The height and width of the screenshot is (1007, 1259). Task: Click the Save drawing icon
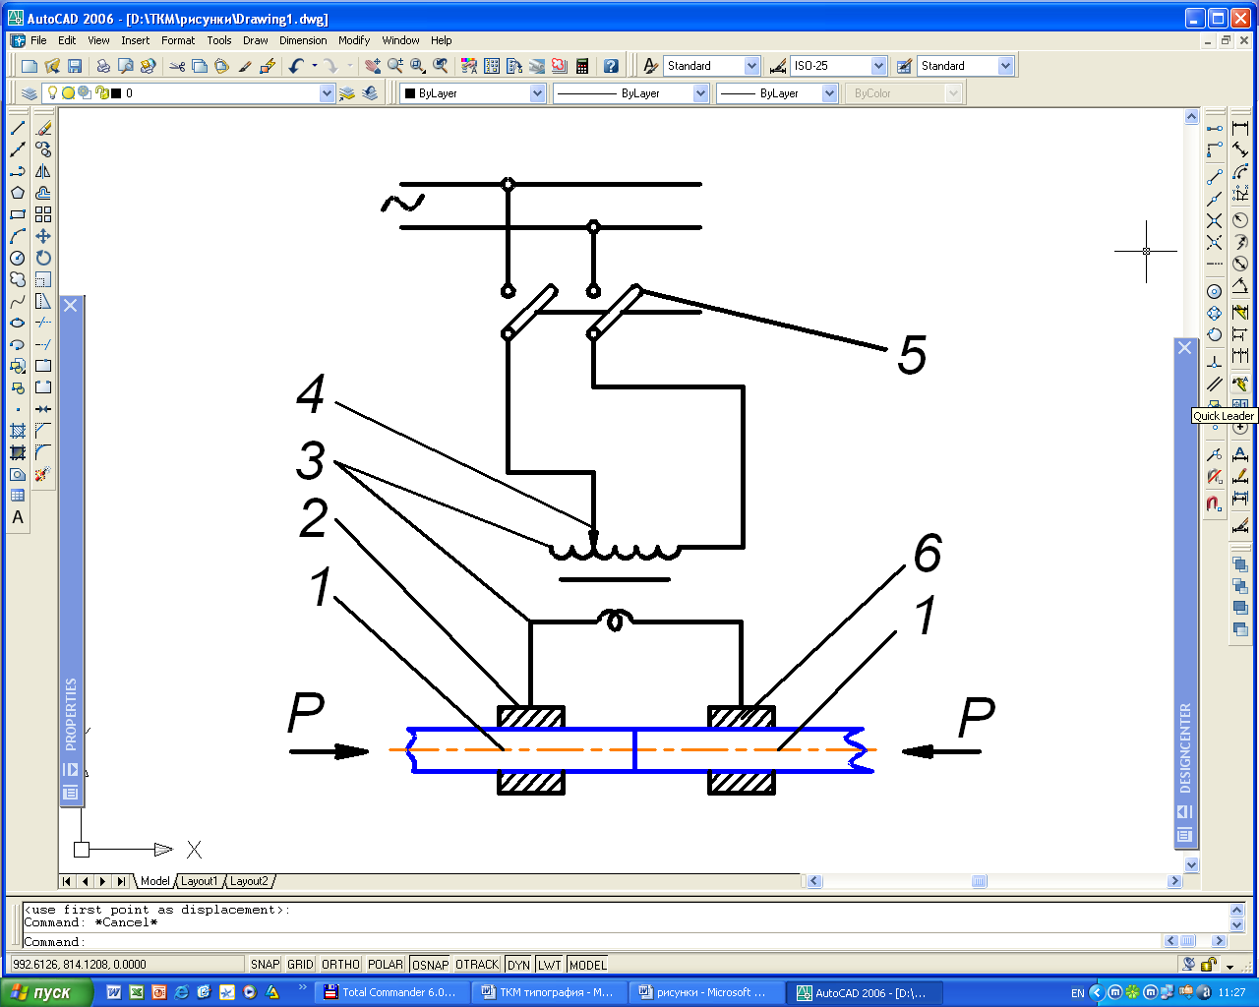coord(75,66)
